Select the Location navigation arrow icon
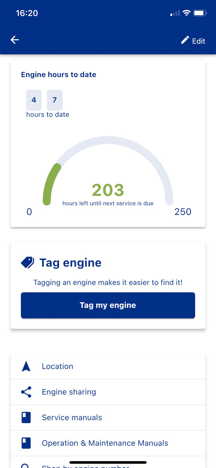Viewport: 216px width, 468px height. click(26, 366)
